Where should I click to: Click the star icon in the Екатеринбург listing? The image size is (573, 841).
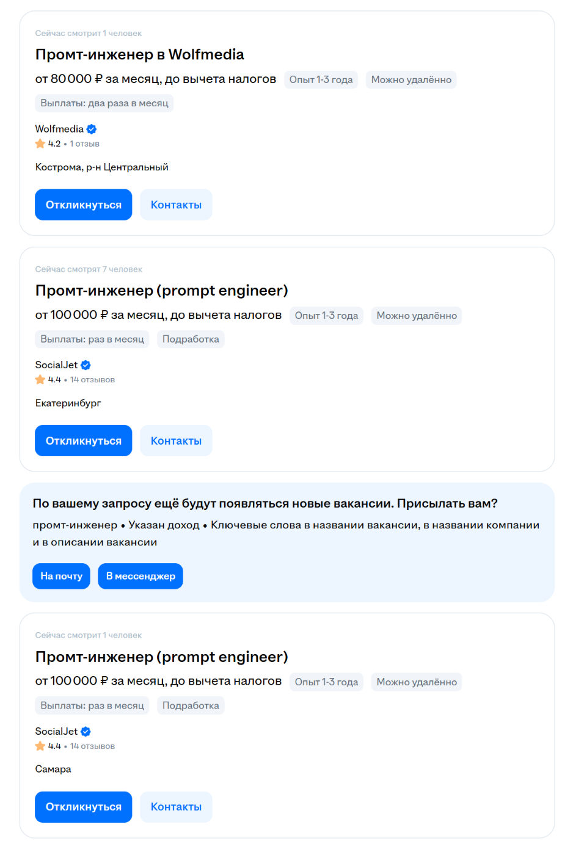coord(40,380)
